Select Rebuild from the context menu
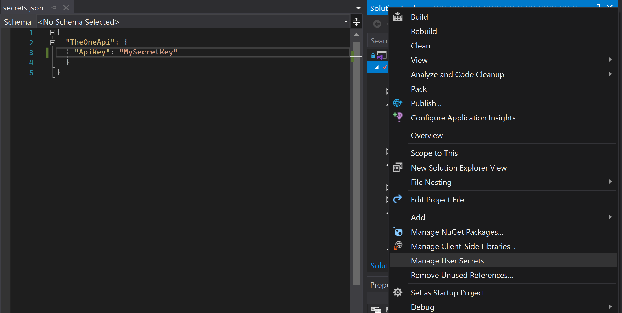 coord(423,31)
